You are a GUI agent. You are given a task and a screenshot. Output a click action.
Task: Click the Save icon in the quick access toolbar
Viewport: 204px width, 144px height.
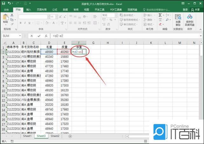coord(3,3)
